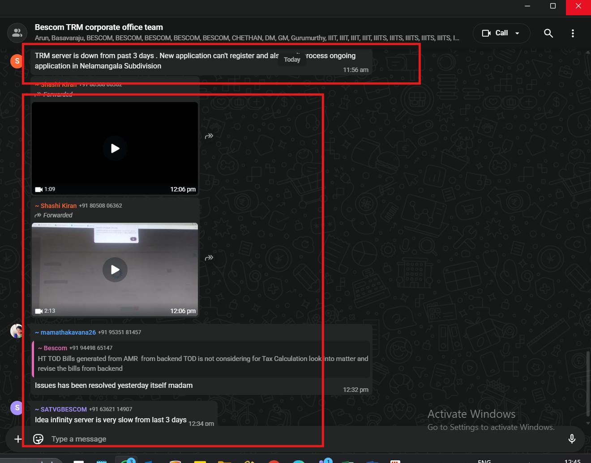591x463 pixels.
Task: Record a voice message with microphone
Action: point(572,439)
